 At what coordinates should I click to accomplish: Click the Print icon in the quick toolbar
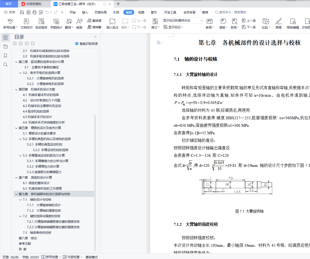coord(34,12)
